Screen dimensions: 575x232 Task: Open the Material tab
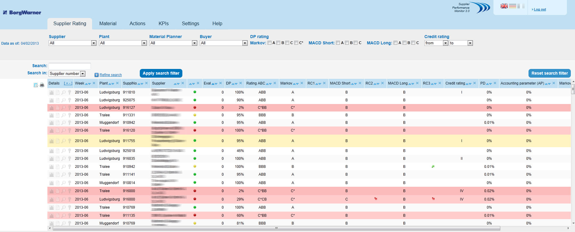(108, 23)
